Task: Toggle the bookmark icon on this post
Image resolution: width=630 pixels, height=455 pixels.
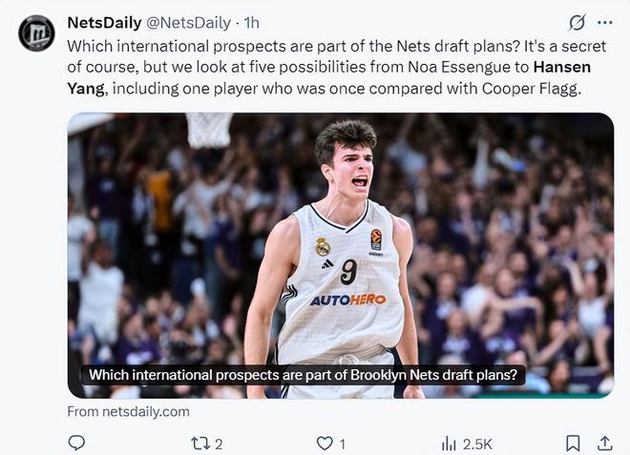Action: 573,443
